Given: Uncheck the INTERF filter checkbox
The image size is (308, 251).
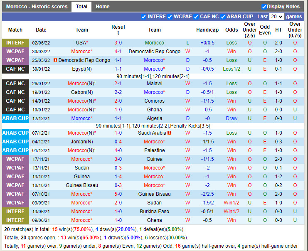Looking at the screenshot, I should pos(144,17).
